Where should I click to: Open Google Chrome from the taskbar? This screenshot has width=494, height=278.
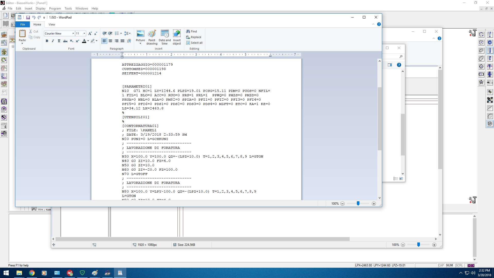pyautogui.click(x=32, y=273)
